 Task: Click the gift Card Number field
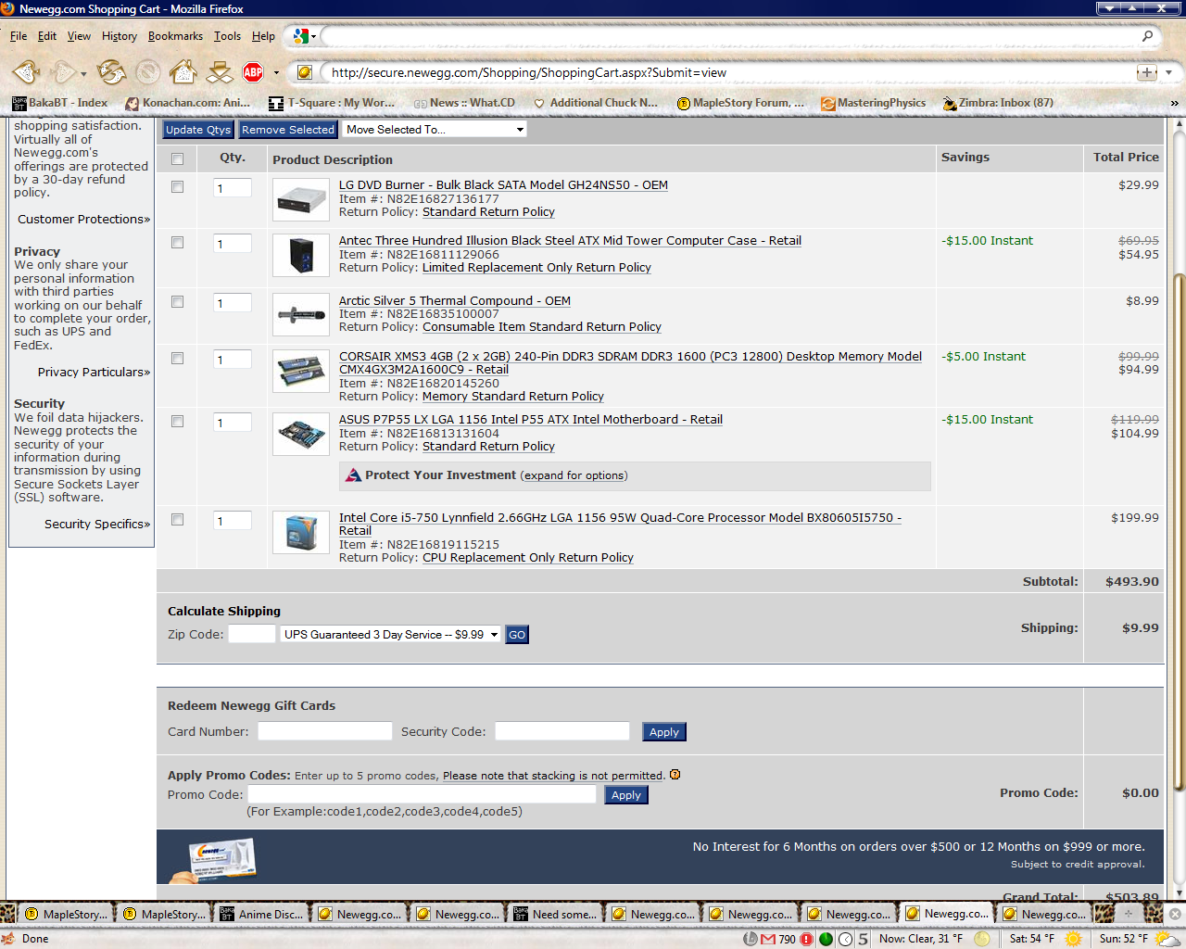[325, 731]
